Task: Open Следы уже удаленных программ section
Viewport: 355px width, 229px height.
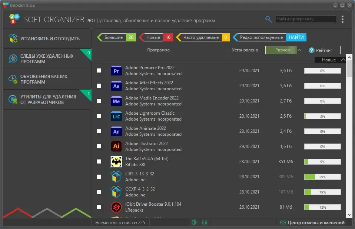Action: [47, 59]
